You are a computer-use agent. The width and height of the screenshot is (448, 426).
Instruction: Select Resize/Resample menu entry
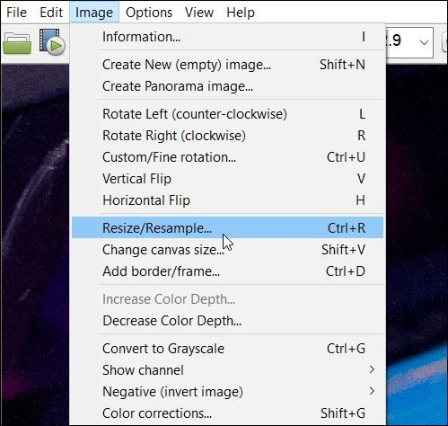[227, 228]
